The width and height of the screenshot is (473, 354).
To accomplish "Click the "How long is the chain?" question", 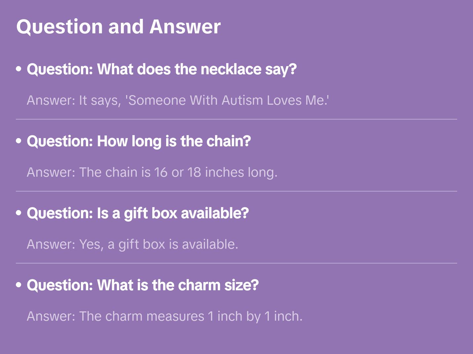I will [x=139, y=141].
